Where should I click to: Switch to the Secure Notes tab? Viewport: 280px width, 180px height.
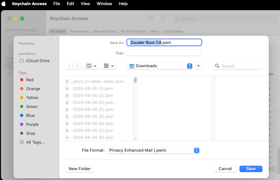point(104,31)
